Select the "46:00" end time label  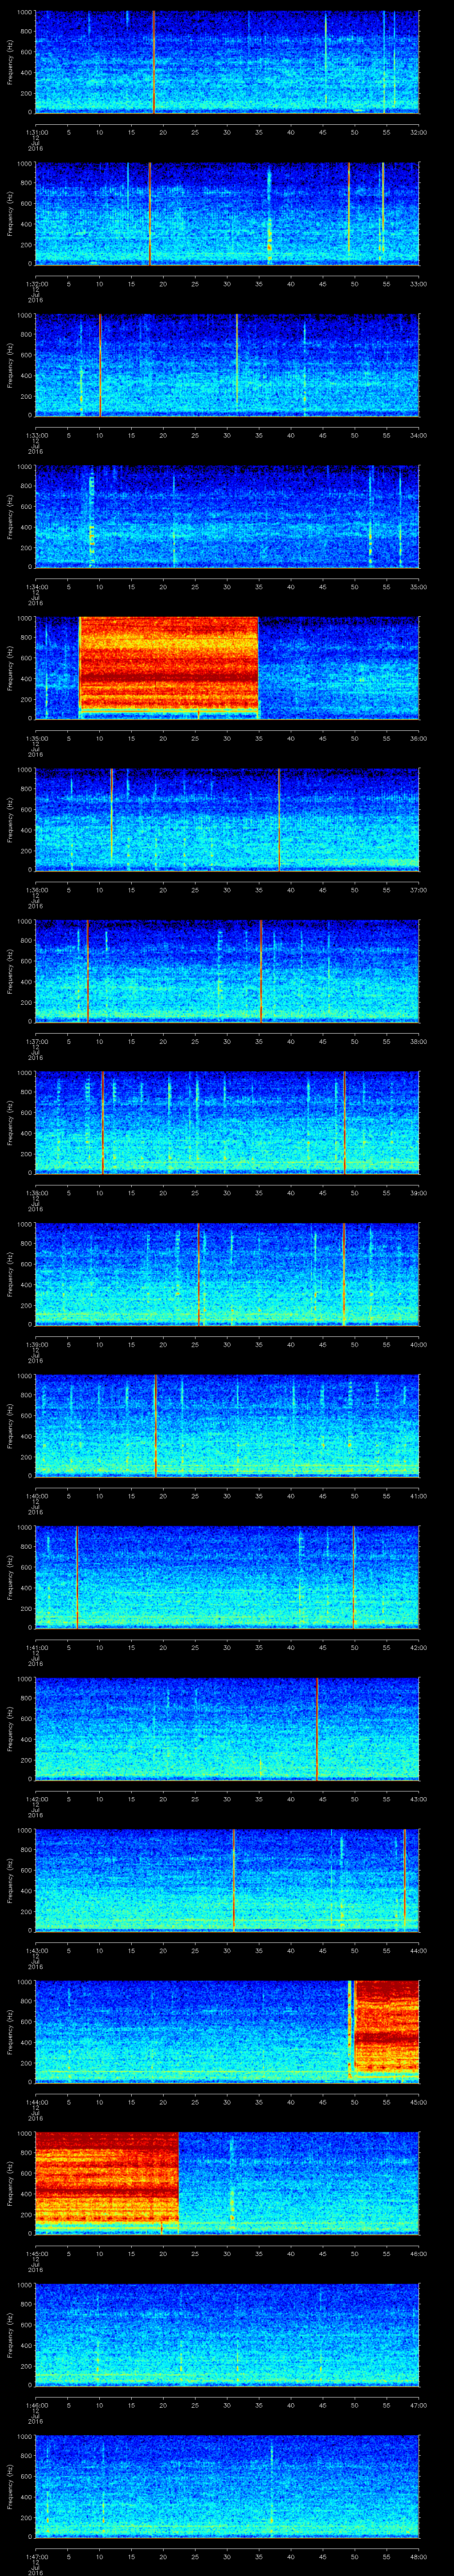click(418, 2253)
